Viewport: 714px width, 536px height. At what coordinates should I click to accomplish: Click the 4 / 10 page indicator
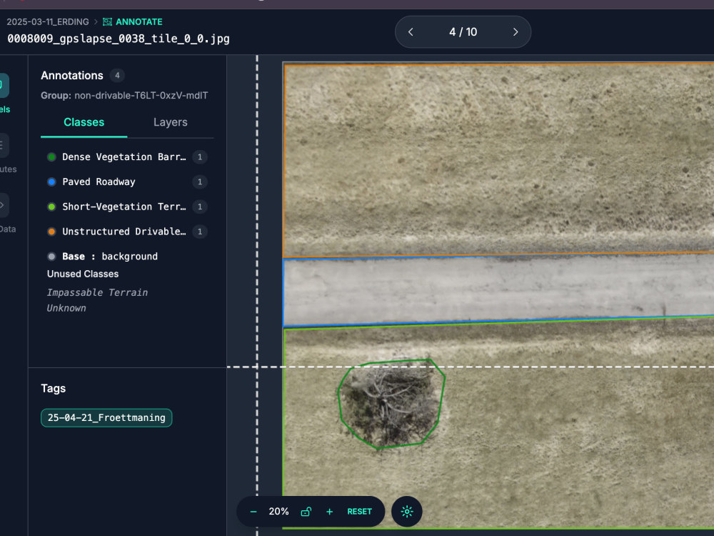pos(463,32)
